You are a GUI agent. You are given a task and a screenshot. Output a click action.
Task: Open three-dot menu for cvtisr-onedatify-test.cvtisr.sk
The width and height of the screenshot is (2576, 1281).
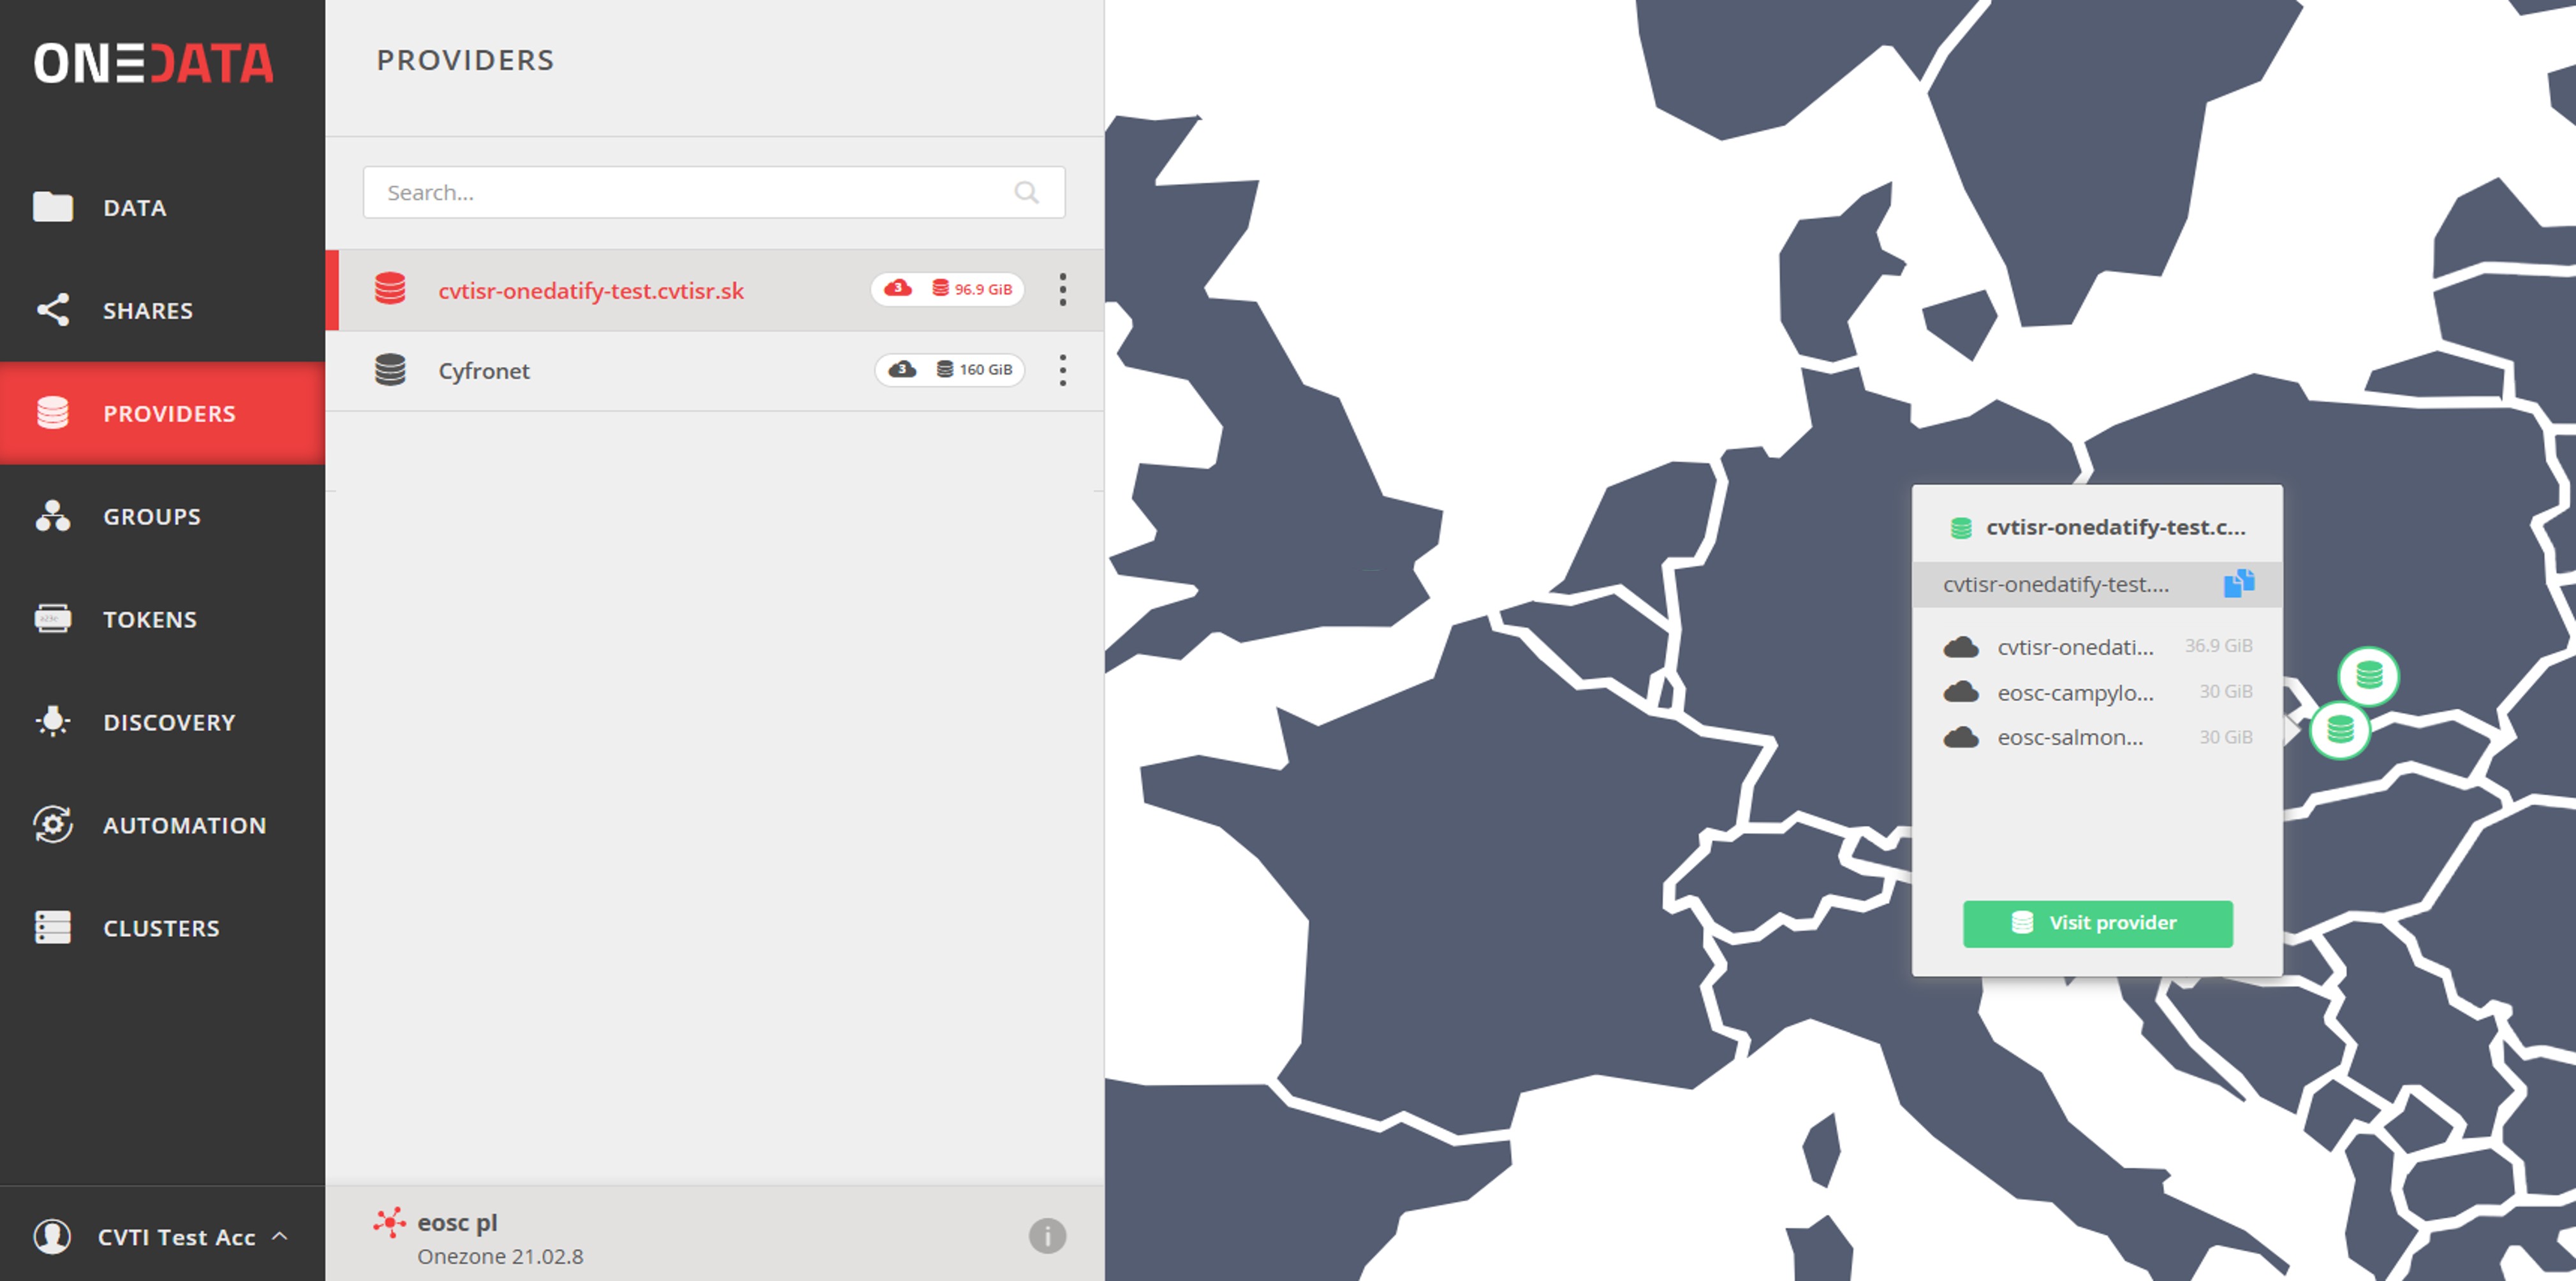pos(1062,290)
